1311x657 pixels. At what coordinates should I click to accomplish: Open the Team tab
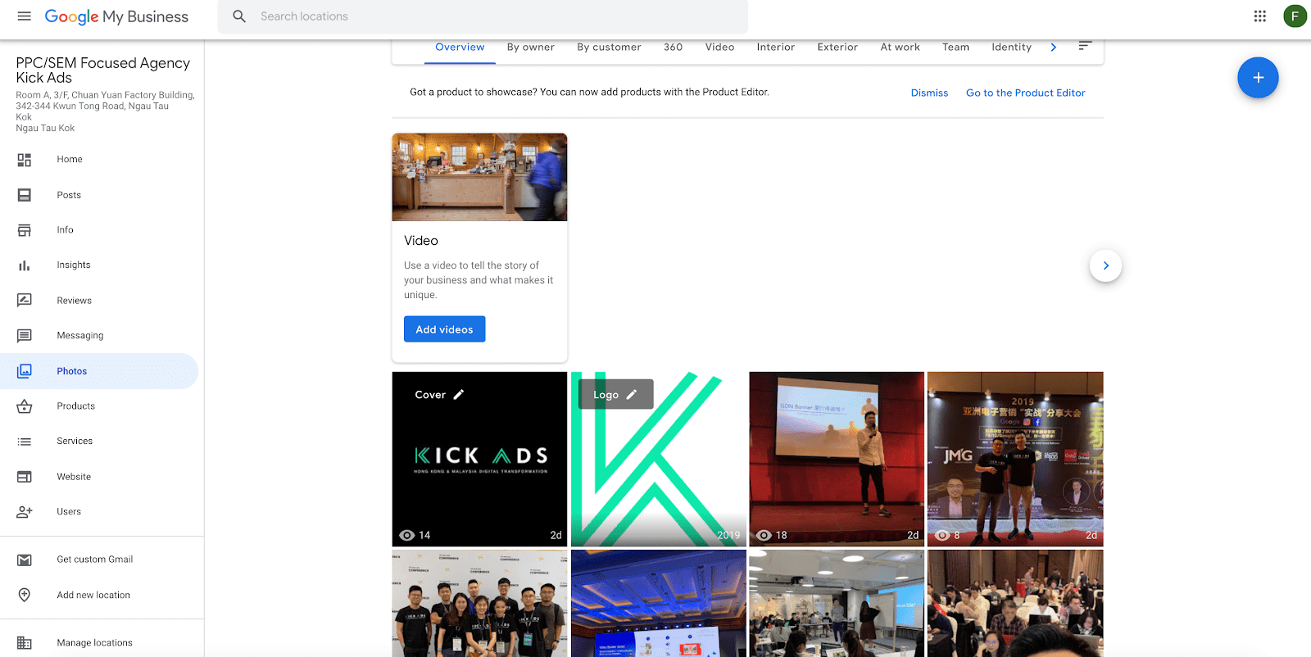[955, 48]
